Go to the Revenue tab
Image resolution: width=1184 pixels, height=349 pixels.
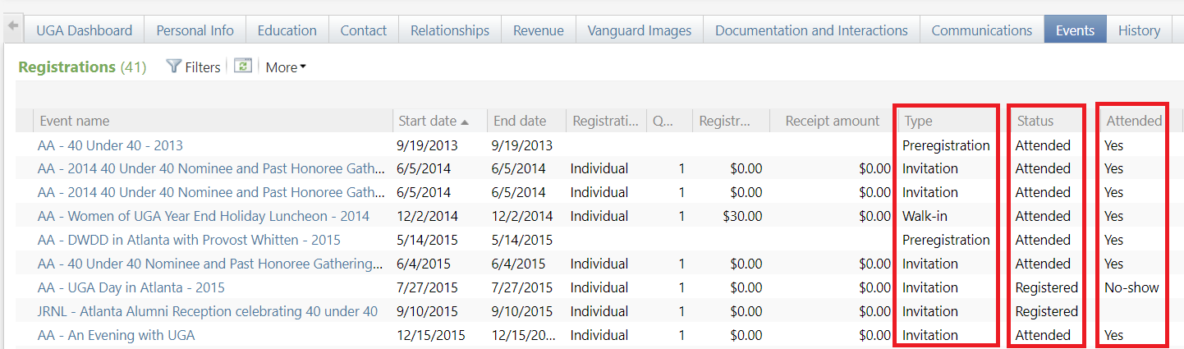(x=538, y=30)
